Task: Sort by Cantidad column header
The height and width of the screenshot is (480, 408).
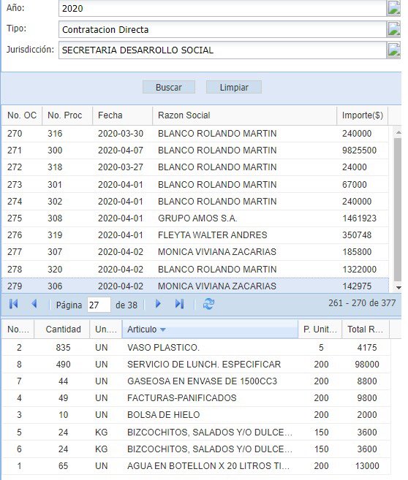Action: pyautogui.click(x=62, y=329)
